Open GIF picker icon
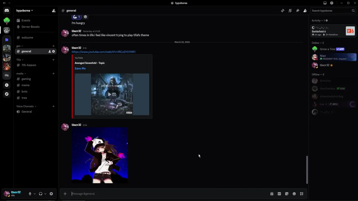358x201 pixels. click(x=279, y=194)
